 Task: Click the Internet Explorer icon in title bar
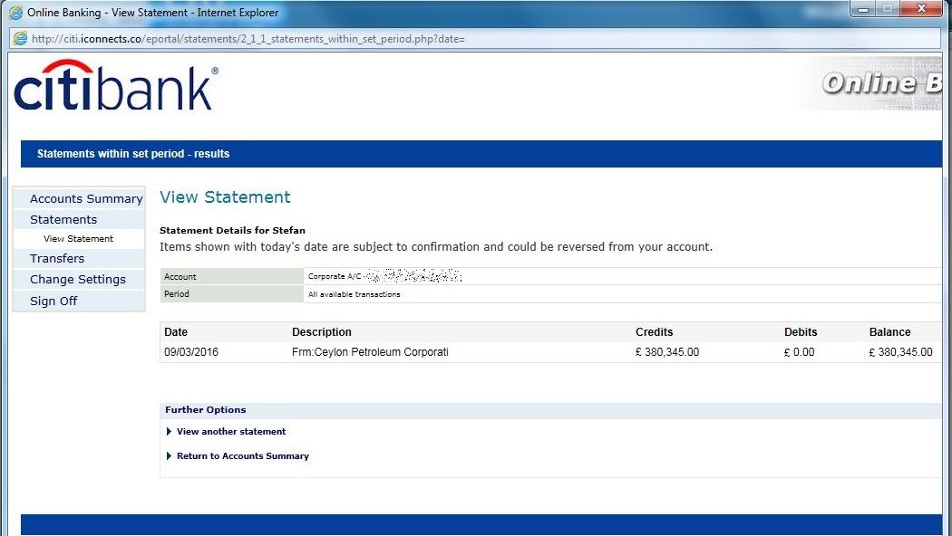click(15, 12)
